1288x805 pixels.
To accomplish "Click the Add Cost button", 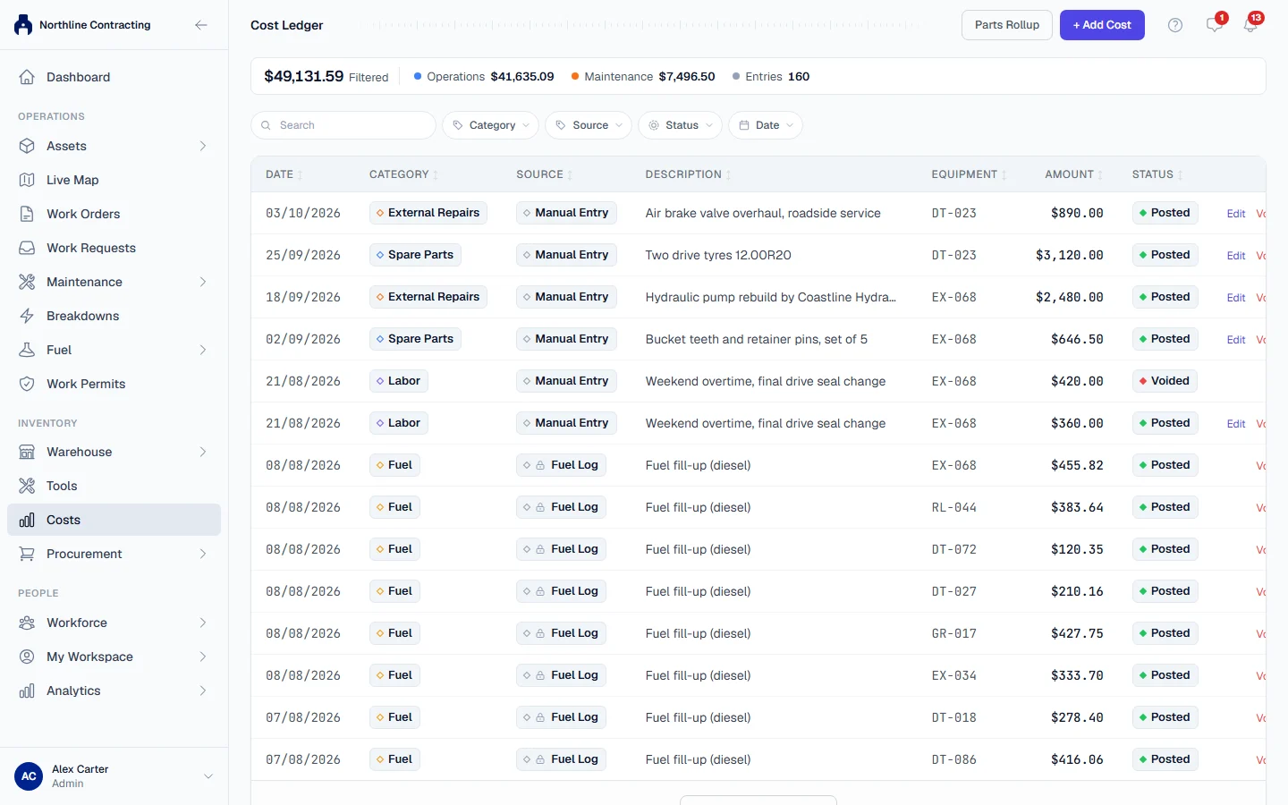I will tap(1102, 25).
